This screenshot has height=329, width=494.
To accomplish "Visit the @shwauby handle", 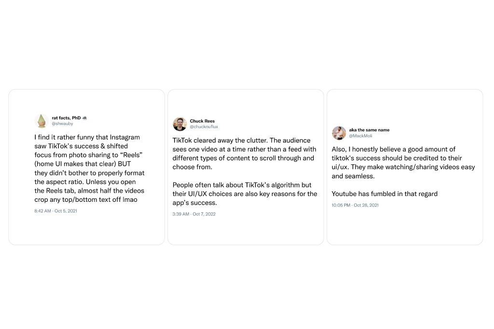I will pos(63,124).
